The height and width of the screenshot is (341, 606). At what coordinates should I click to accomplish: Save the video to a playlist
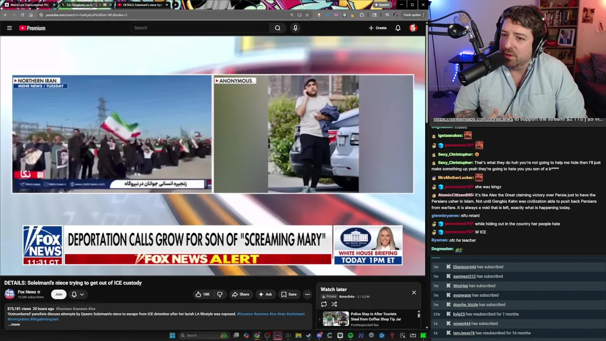point(289,295)
